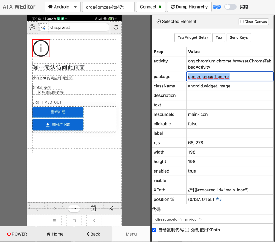Click the main info icon on error page
This screenshot has height=242, width=275.
[41, 48]
